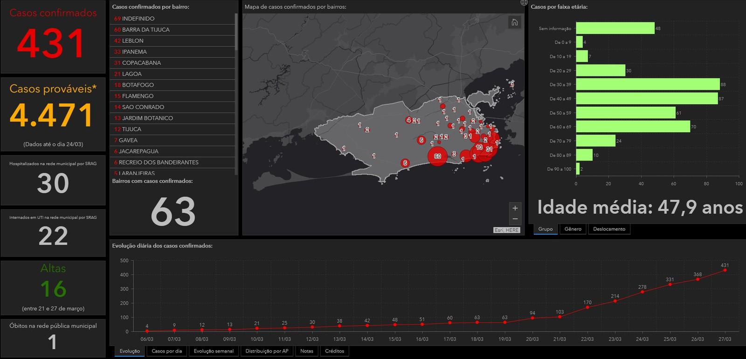Select the SAO CONRADO list row
This screenshot has height=359, width=746.
(x=173, y=107)
